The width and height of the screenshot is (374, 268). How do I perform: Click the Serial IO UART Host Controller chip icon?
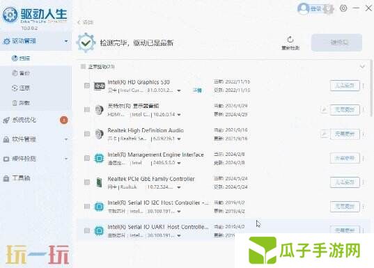click(x=99, y=230)
